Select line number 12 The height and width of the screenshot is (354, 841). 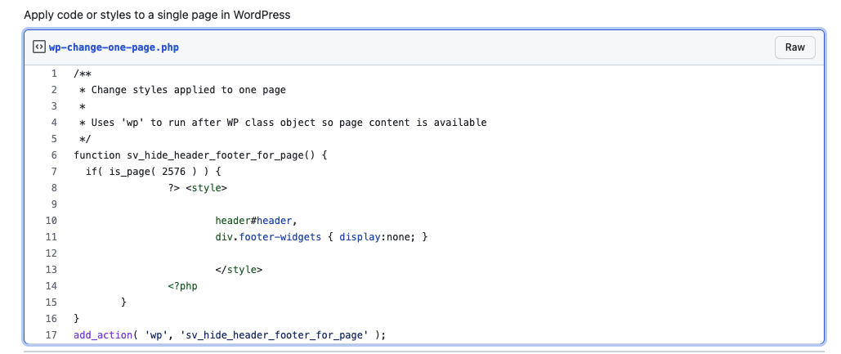tap(51, 253)
